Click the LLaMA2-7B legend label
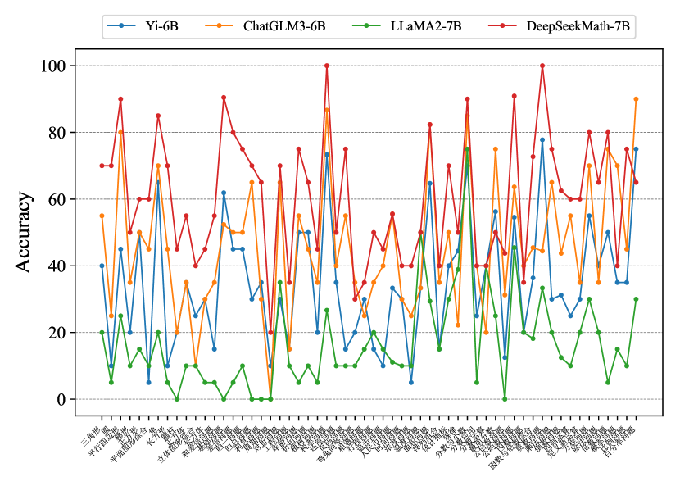The image size is (680, 486). pyautogui.click(x=426, y=26)
